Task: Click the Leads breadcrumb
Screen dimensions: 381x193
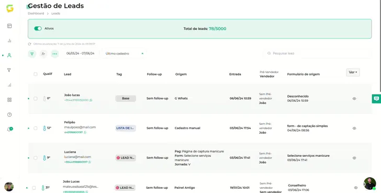Action: (x=55, y=14)
